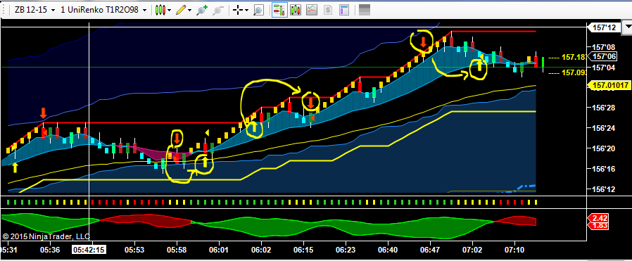Image resolution: width=632 pixels, height=261 pixels.
Task: Click the red 2.42 indicator value
Action: click(x=598, y=218)
